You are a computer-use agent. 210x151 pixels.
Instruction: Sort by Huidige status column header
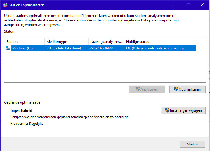click(160, 42)
